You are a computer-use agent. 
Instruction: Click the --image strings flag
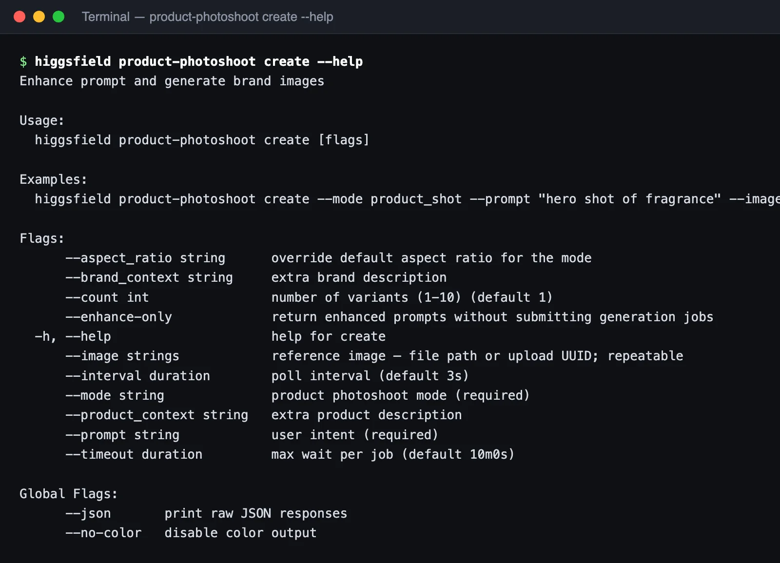(x=122, y=356)
